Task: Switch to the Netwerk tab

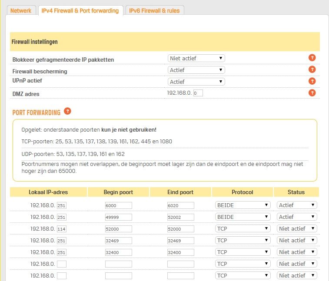Action: click(21, 11)
